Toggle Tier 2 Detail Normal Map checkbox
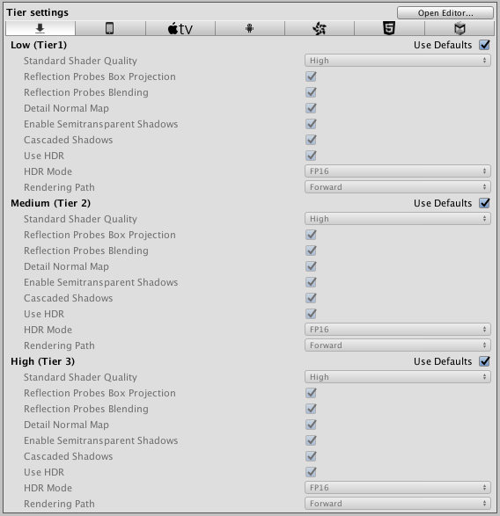This screenshot has width=500, height=516. click(x=311, y=266)
